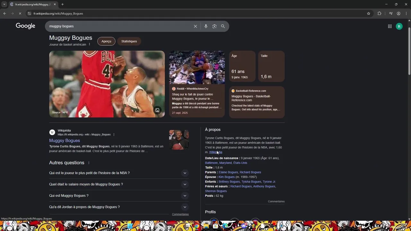The height and width of the screenshot is (231, 411).
Task: Click Commentaires under the knowledge panel
Action: coord(276,201)
